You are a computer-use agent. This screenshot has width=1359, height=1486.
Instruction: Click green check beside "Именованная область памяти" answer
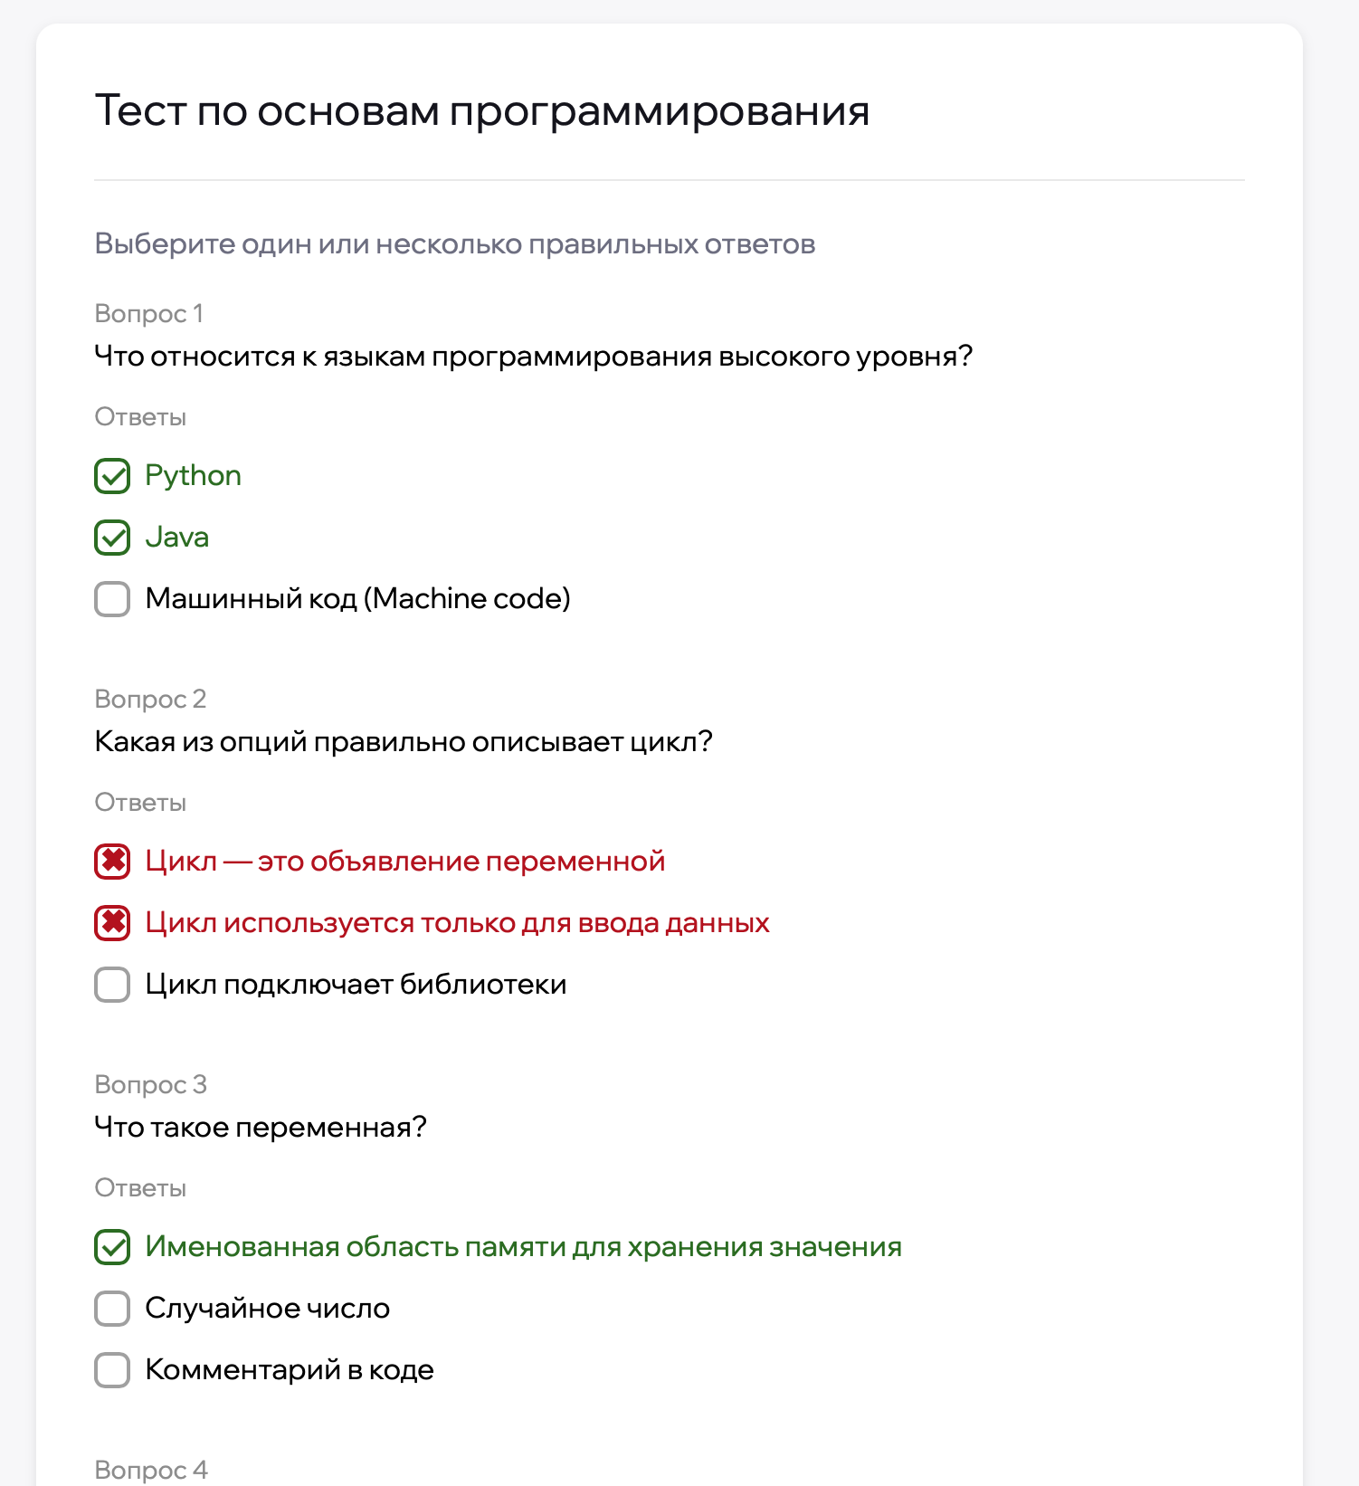pos(111,1246)
